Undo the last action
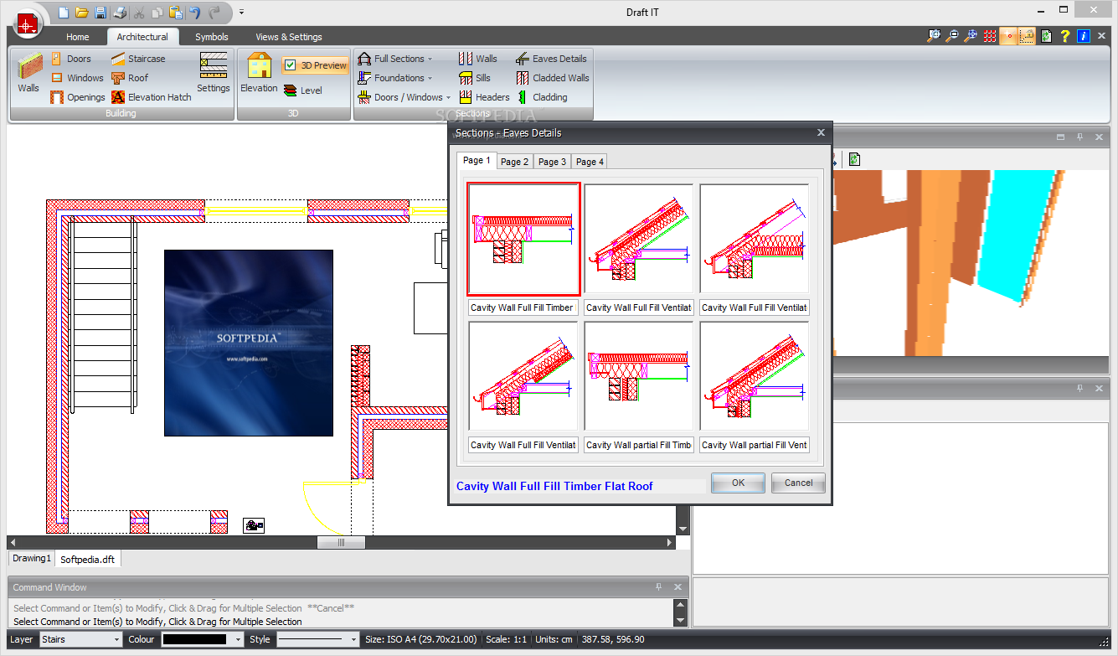The width and height of the screenshot is (1118, 656). click(x=195, y=13)
